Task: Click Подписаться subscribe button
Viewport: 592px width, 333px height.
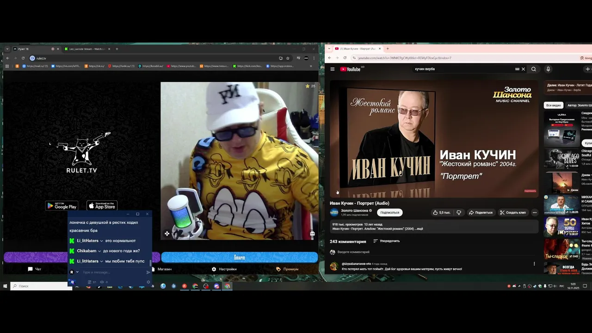Action: pyautogui.click(x=389, y=212)
